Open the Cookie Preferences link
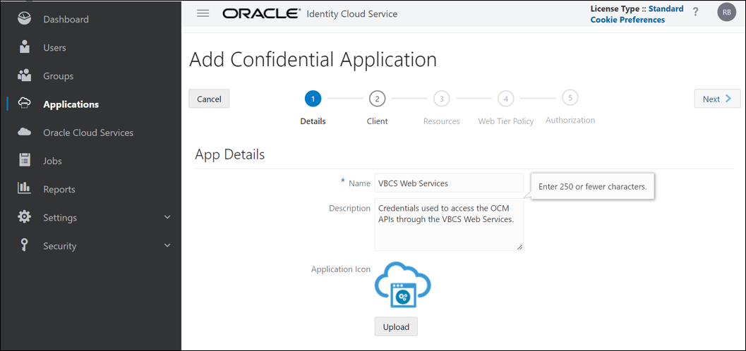Screen dimensions: 746x351 click(627, 20)
